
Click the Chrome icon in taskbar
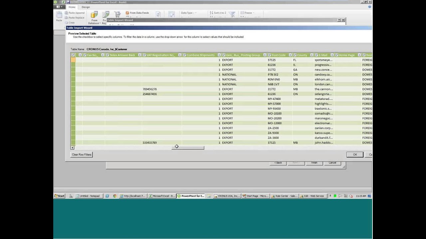[115, 196]
